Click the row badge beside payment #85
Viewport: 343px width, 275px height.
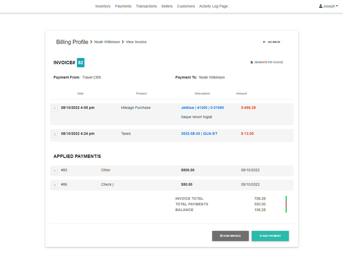pyautogui.click(x=55, y=171)
